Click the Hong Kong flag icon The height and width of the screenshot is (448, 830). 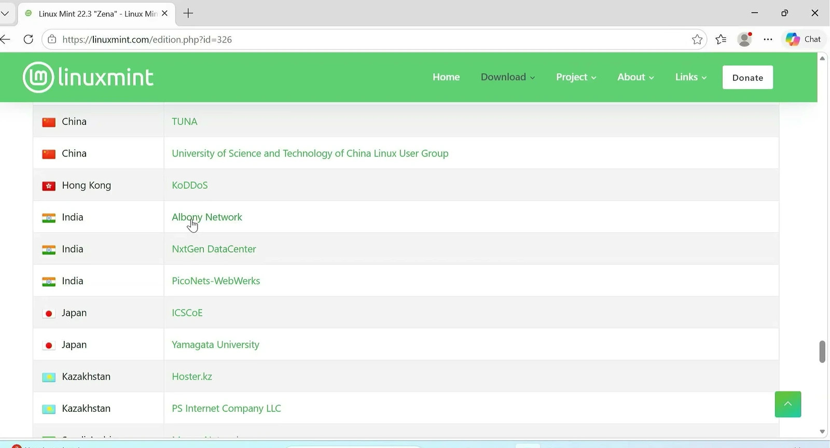[49, 186]
